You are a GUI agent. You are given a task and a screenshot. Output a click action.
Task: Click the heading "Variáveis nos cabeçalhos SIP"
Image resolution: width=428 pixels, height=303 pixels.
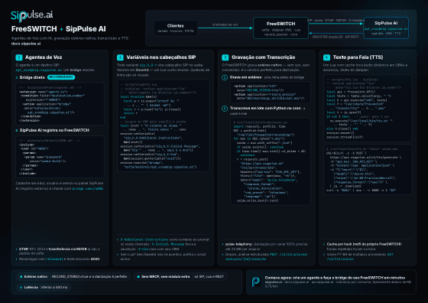[x=161, y=57]
